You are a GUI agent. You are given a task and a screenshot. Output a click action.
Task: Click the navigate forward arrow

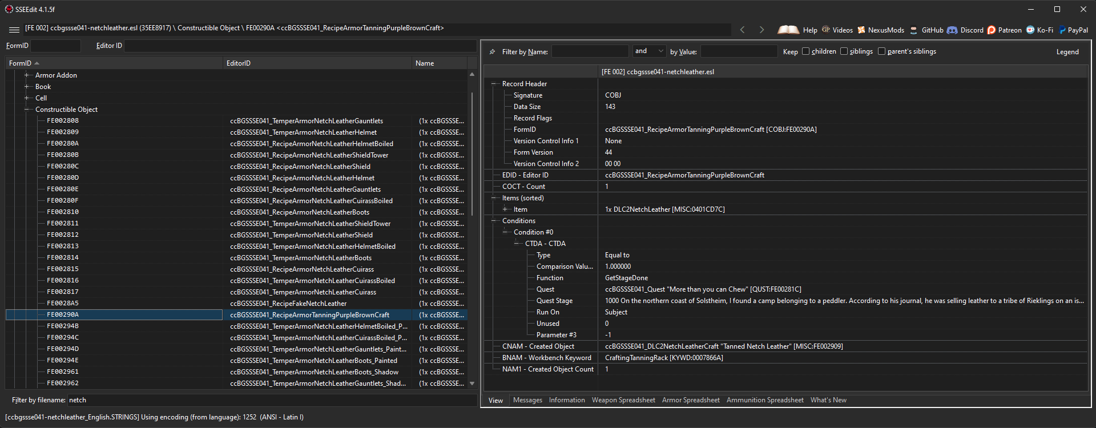coord(761,30)
